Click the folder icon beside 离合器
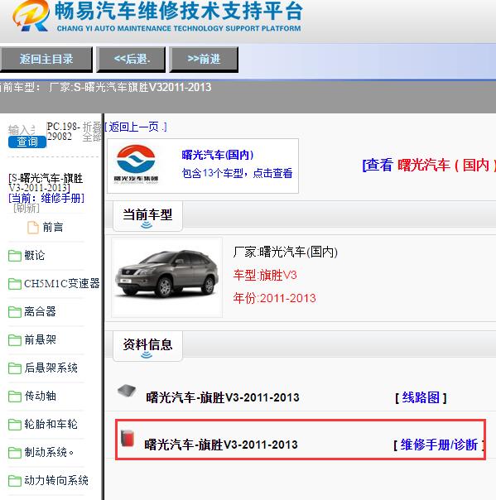The width and height of the screenshot is (496, 500). (15, 311)
